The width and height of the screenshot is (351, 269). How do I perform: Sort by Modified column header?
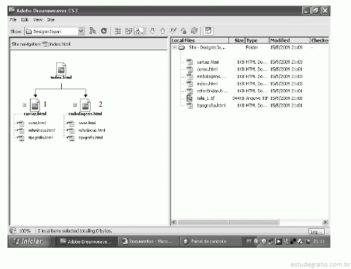pyautogui.click(x=289, y=41)
